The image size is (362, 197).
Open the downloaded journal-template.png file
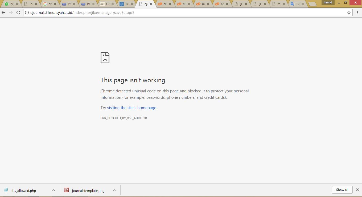(88, 191)
